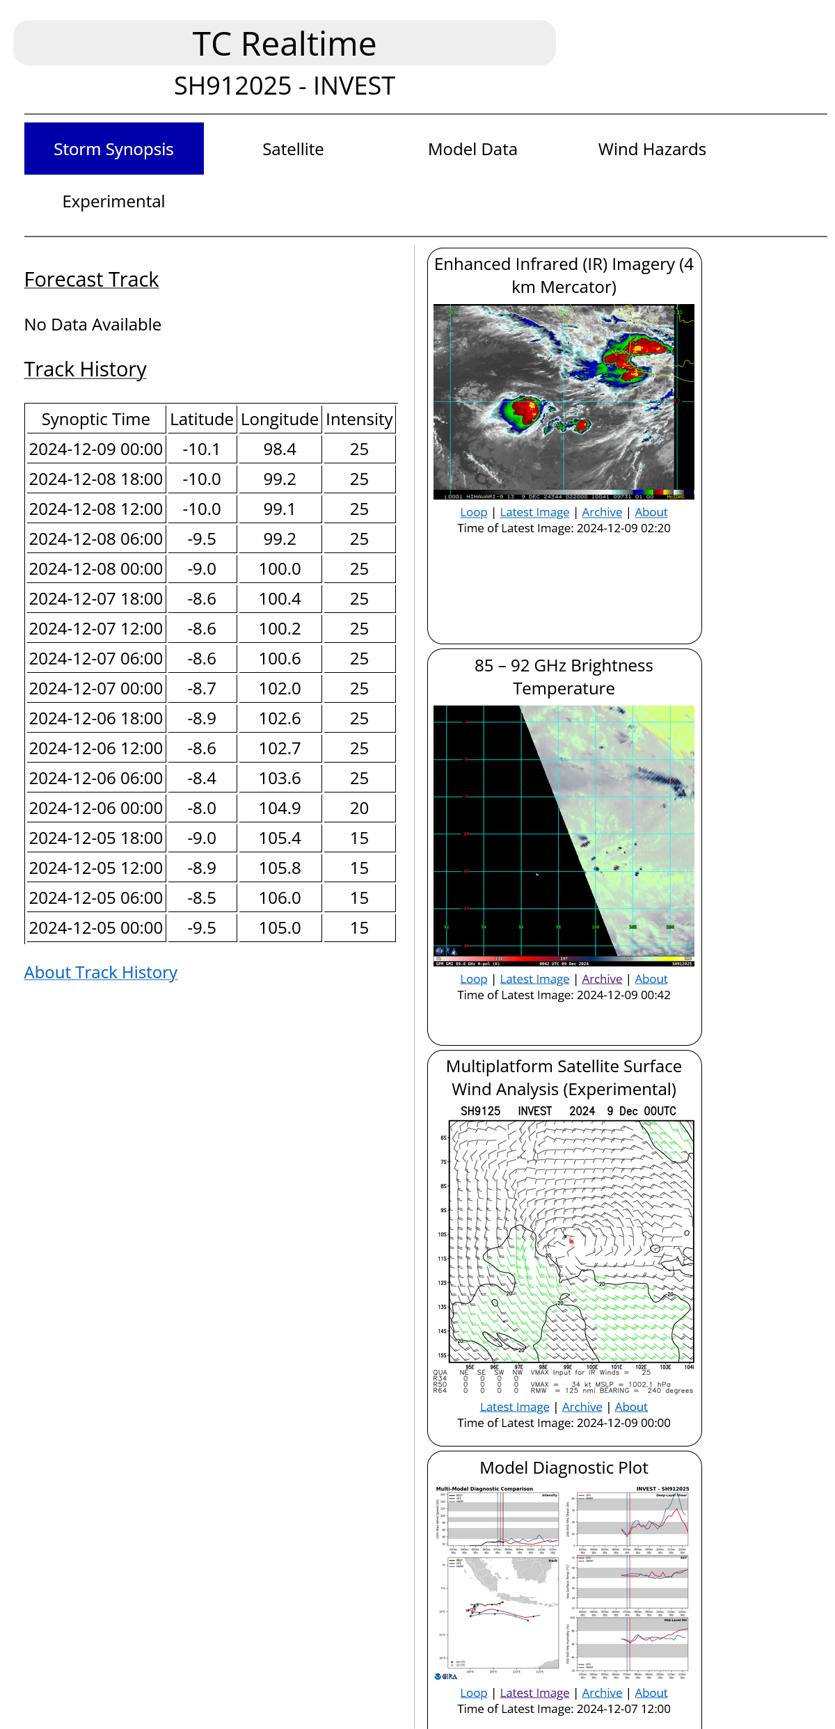
Task: Open Latest Image link under Infrared imagery
Action: tap(534, 512)
